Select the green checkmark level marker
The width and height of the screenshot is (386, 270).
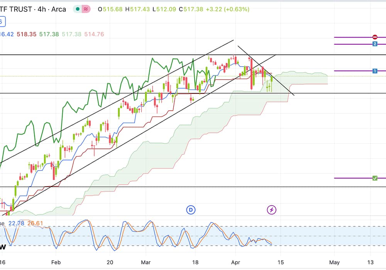(375, 178)
